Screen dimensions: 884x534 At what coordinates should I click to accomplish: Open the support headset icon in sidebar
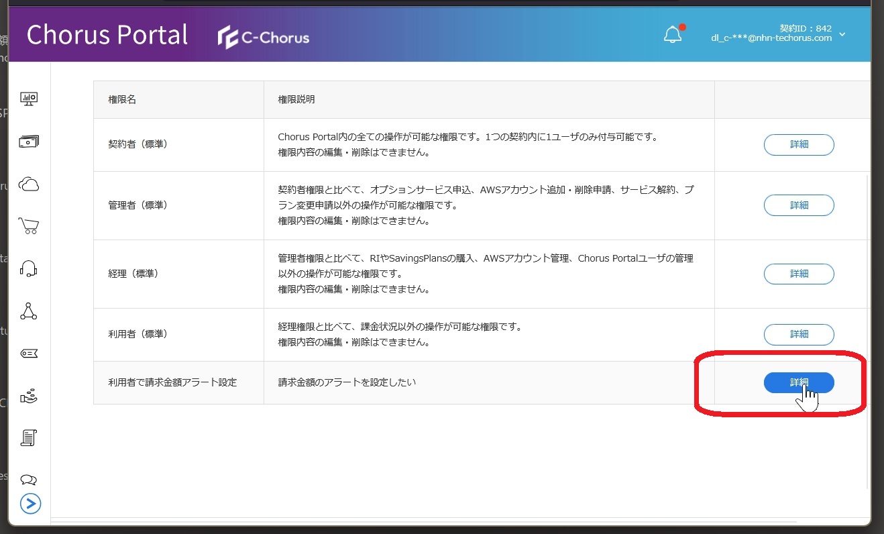click(x=29, y=269)
